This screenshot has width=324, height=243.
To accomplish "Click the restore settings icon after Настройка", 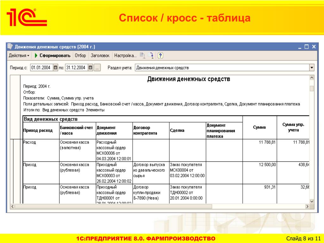I will coord(143,55).
